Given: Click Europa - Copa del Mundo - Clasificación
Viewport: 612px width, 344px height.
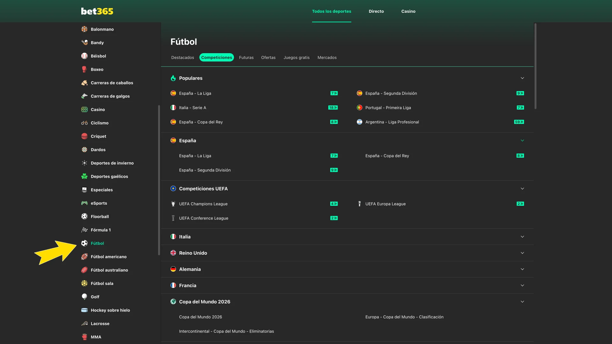Looking at the screenshot, I should tap(404, 317).
